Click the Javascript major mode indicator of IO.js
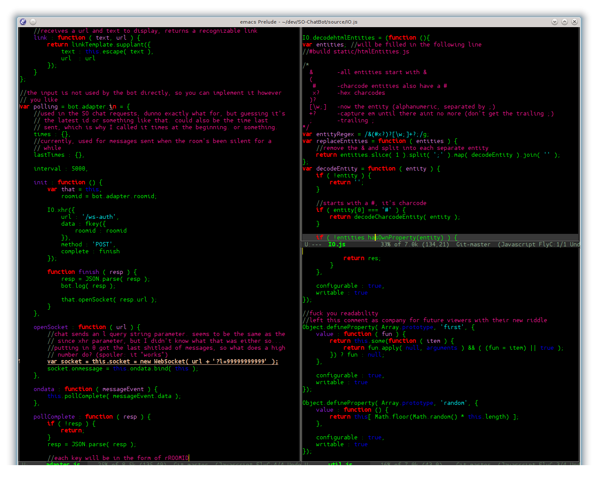The height and width of the screenshot is (494, 598). [519, 245]
